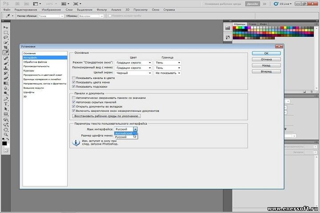
Task: Select the Eraser tool
Action: (6, 78)
